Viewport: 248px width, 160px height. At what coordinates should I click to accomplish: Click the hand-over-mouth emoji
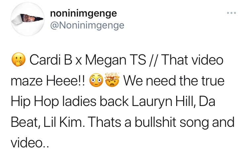[x=19, y=59]
